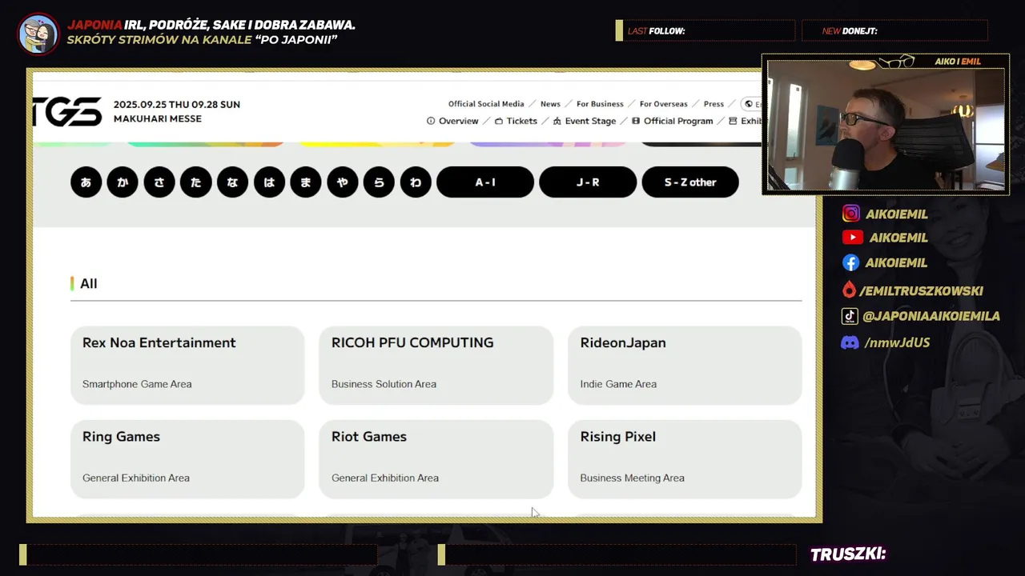Viewport: 1025px width, 576px height.
Task: Click the /nmwJdUS Discord code
Action: pos(897,342)
